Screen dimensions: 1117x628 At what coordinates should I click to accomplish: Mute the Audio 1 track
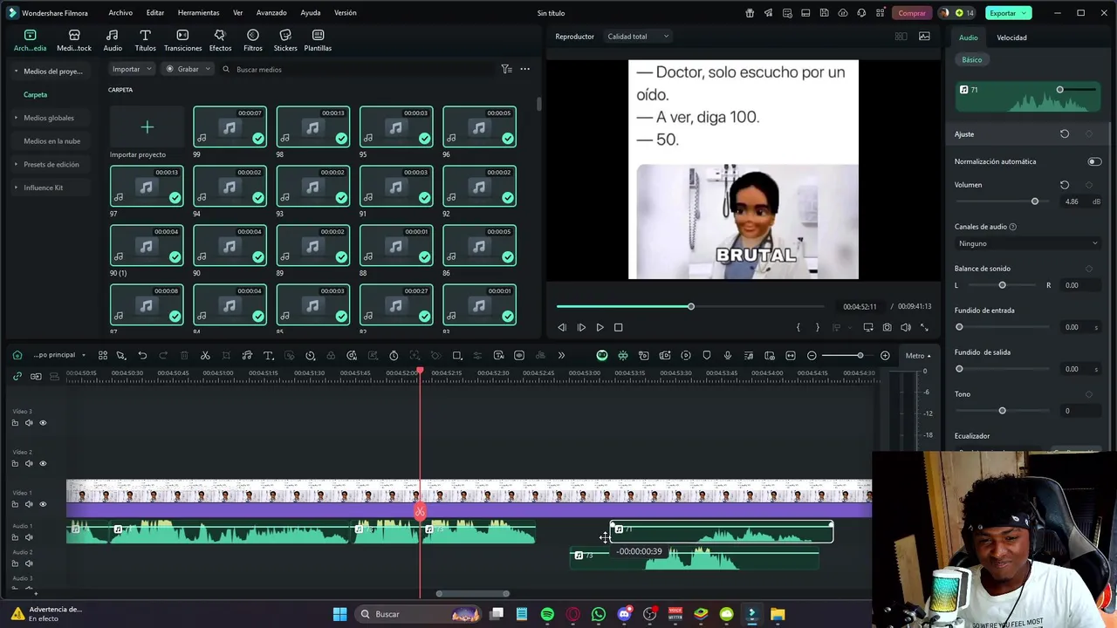pyautogui.click(x=29, y=537)
